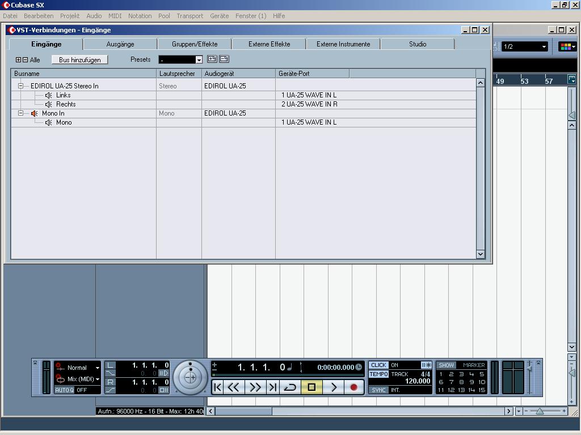The image size is (581, 435).
Task: Adjust the transport output level slider
Action: tap(530, 368)
